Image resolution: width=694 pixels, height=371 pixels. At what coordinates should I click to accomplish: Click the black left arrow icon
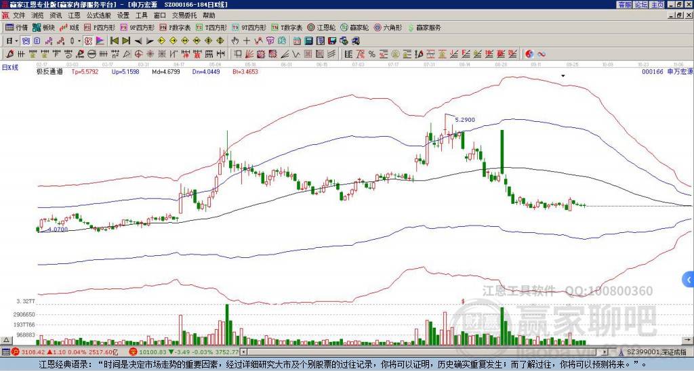pos(138,41)
